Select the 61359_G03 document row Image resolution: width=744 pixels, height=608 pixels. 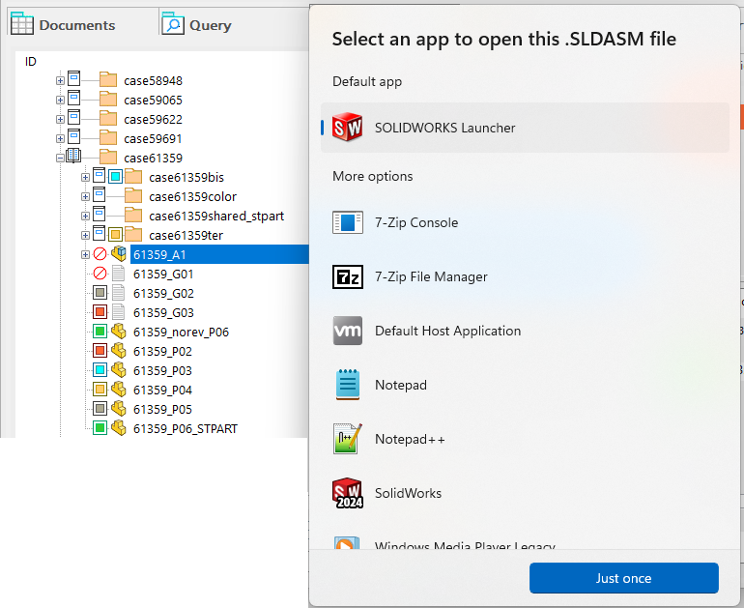click(x=163, y=313)
